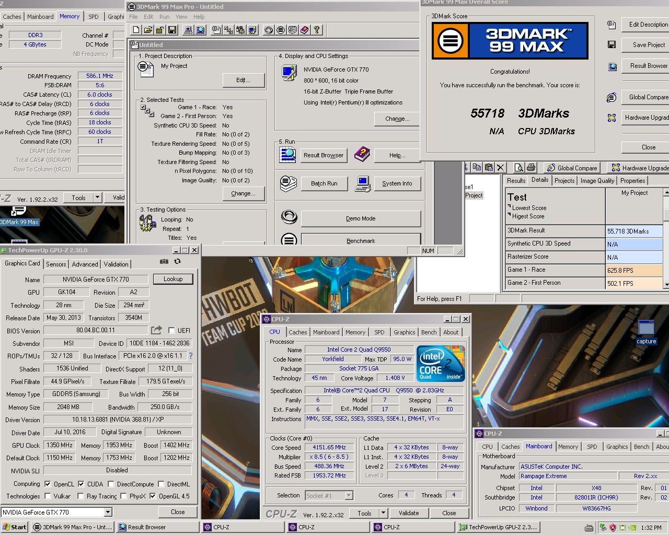This screenshot has height=535, width=669.
Task: Toggle the UEFI checkbox in GPU-Z
Action: click(x=171, y=330)
